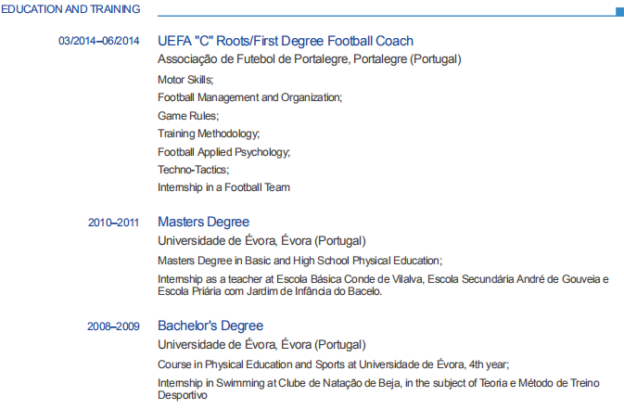
Task: Click the "Bachelor's Degree" blue title
Action: click(210, 326)
